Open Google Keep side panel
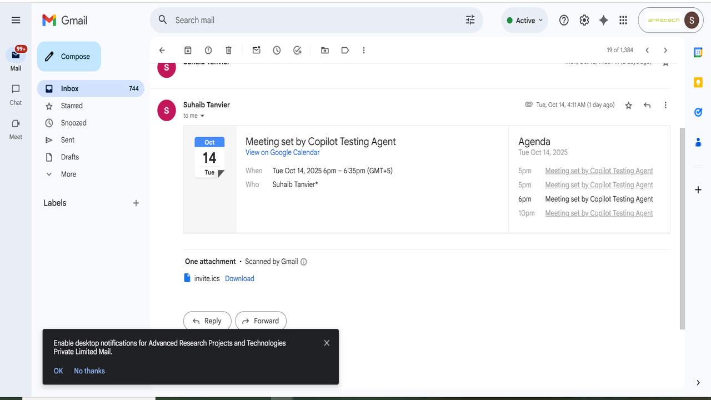 698,83
